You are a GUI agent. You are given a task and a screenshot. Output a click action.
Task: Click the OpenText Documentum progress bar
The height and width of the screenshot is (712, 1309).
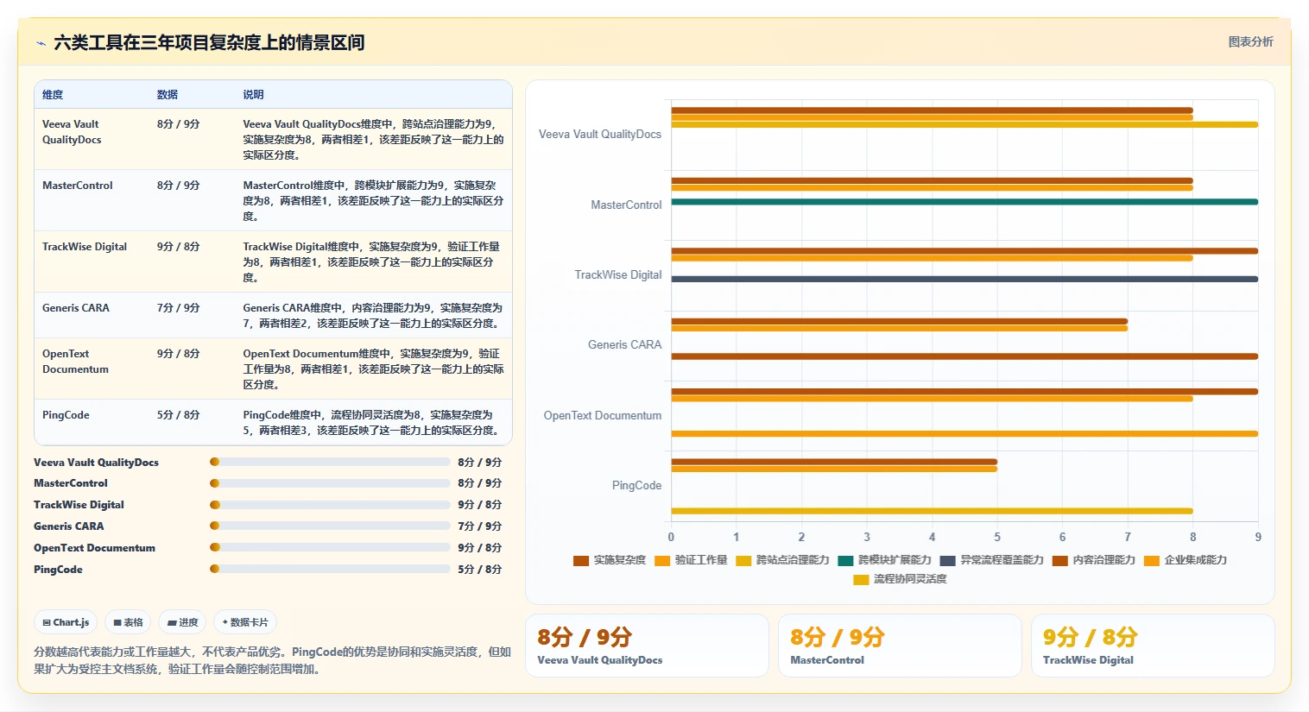[330, 547]
